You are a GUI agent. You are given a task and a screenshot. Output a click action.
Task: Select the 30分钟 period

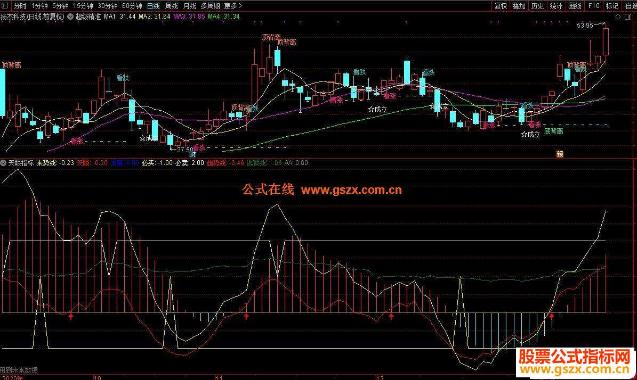pyautogui.click(x=108, y=6)
